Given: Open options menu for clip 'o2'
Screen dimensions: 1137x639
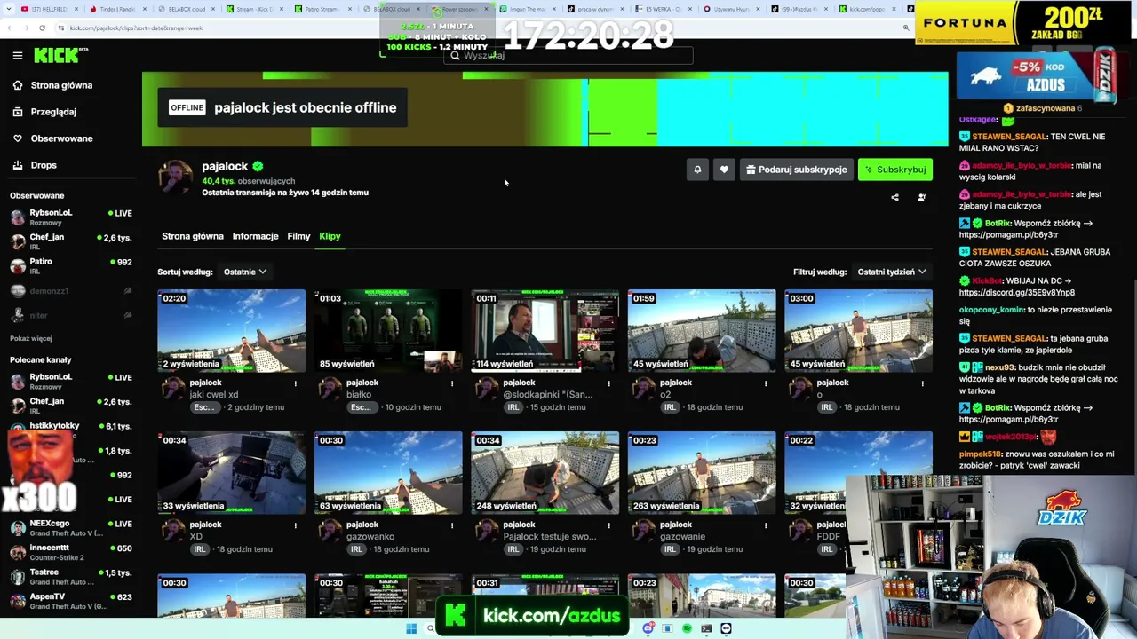Looking at the screenshot, I should click(x=766, y=383).
